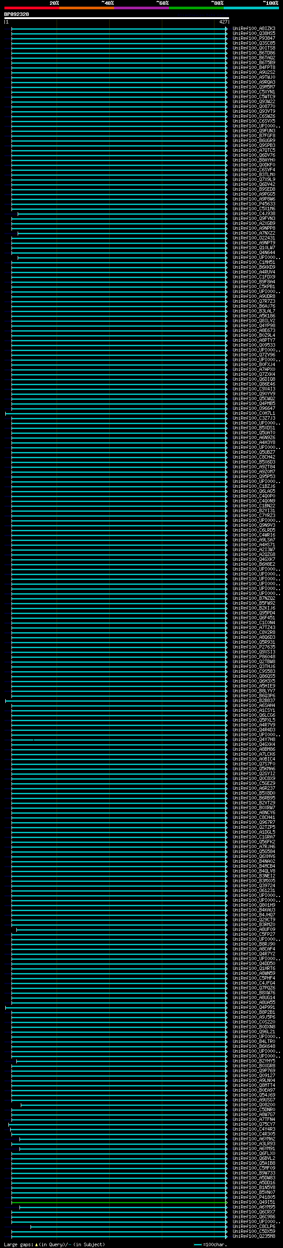Select the UniRef100_B8LYV7 label
Viewport: 283px width, 1248px height.
click(x=254, y=691)
